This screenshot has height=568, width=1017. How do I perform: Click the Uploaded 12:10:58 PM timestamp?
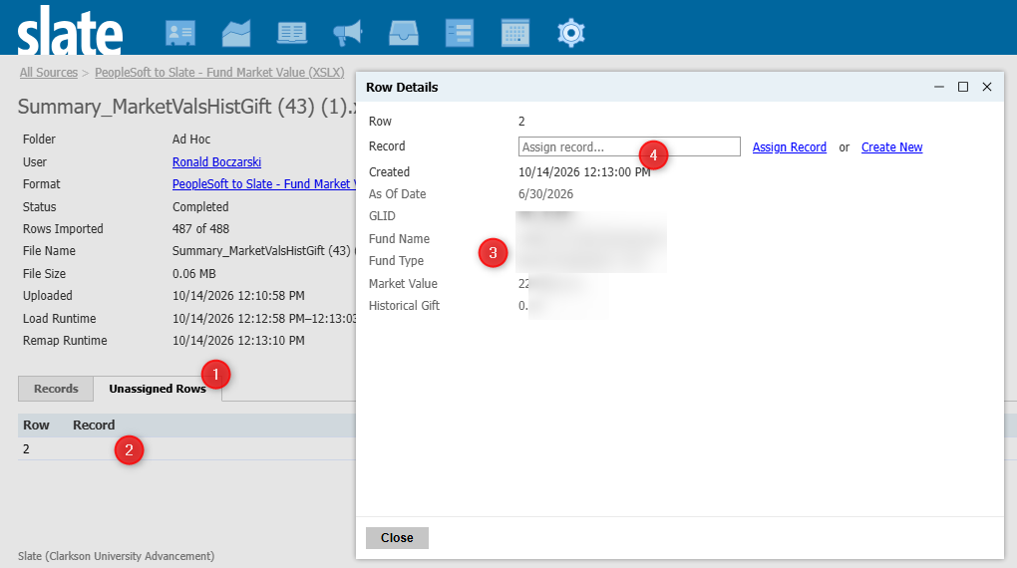(238, 296)
